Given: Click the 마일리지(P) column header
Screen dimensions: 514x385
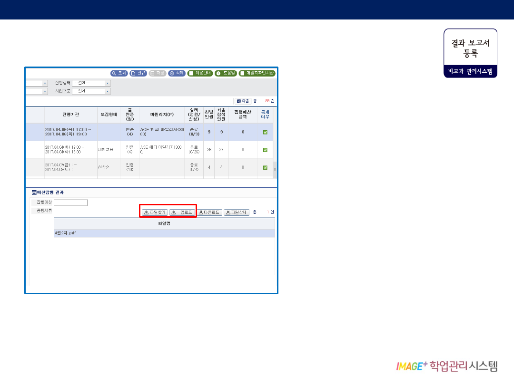Looking at the screenshot, I should coord(162,115).
